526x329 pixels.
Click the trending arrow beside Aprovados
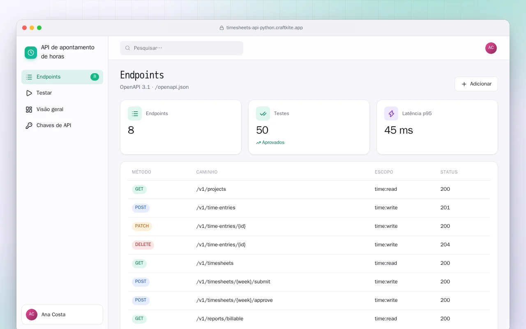pos(258,143)
